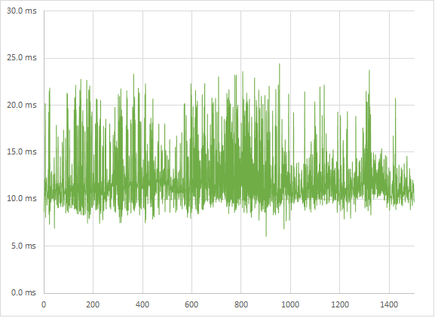Select the 20.0 ms axis label
The height and width of the screenshot is (324, 441).
(22, 105)
